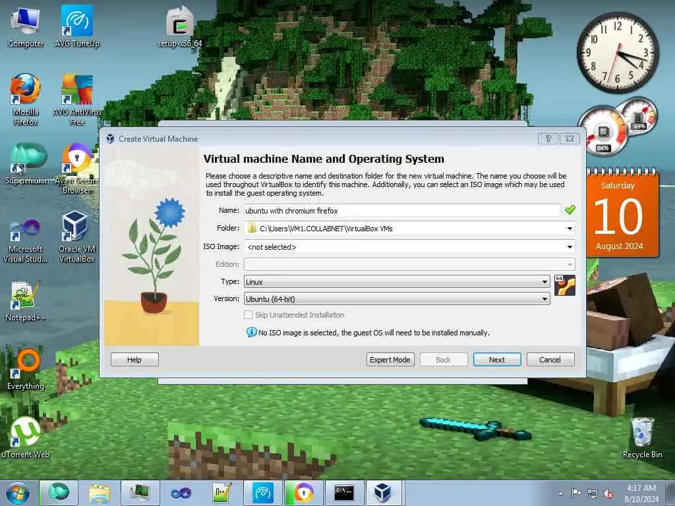
Task: Open the Type dropdown showing Linux
Action: click(x=397, y=282)
